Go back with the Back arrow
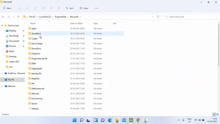 coord(3,17)
